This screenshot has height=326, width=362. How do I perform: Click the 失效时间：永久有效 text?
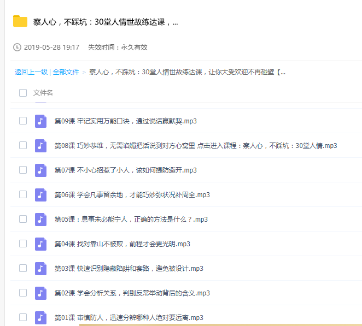118,48
